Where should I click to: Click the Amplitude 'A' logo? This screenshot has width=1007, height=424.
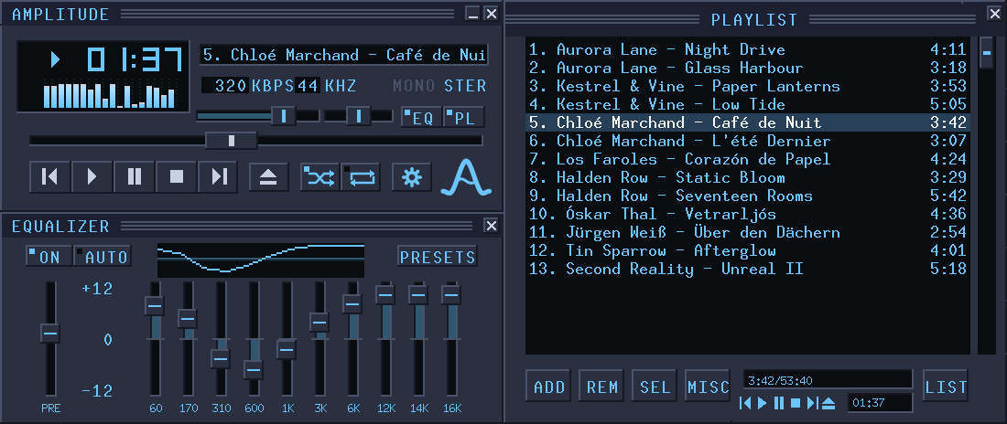(466, 177)
